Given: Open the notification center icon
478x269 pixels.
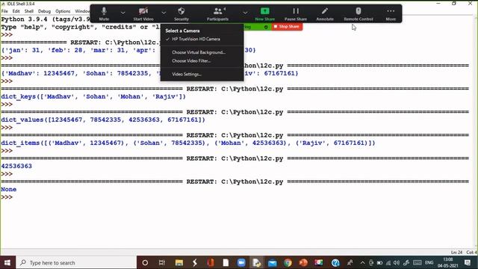Looking at the screenshot, I should pyautogui.click(x=468, y=262).
